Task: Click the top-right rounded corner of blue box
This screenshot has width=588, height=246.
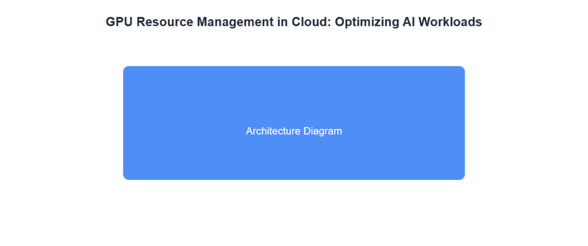Action: 461,69
